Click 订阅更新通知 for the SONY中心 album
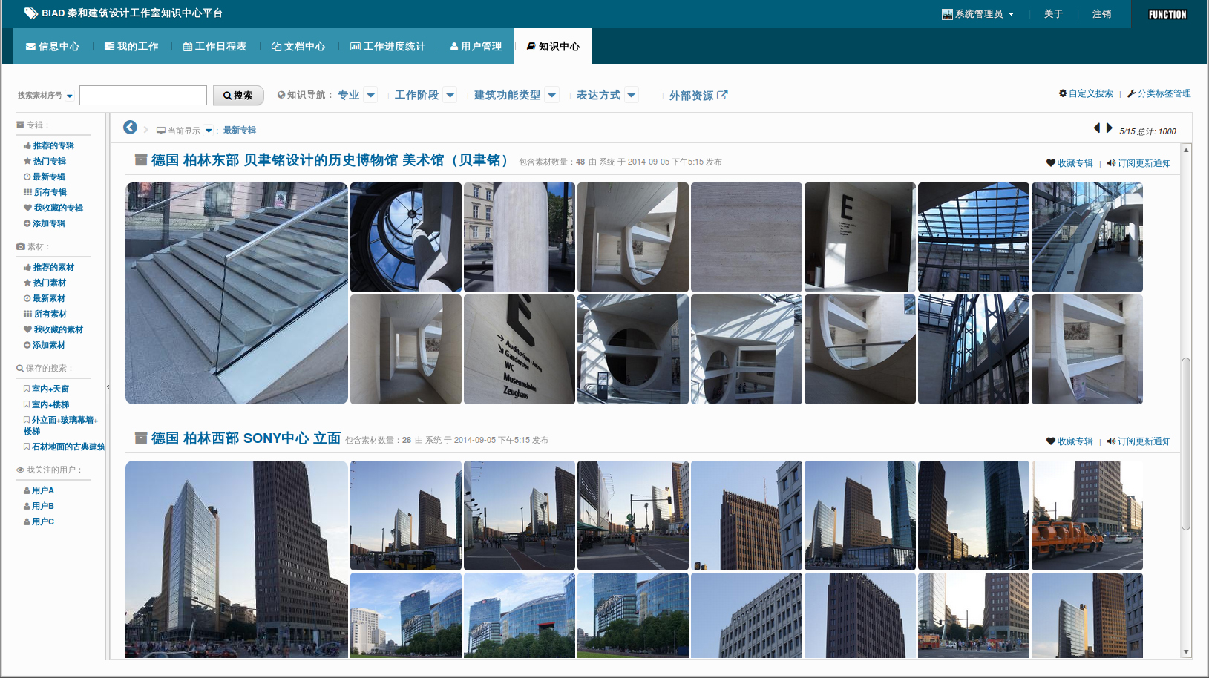Screen dimensions: 1209x678 (x=1138, y=441)
